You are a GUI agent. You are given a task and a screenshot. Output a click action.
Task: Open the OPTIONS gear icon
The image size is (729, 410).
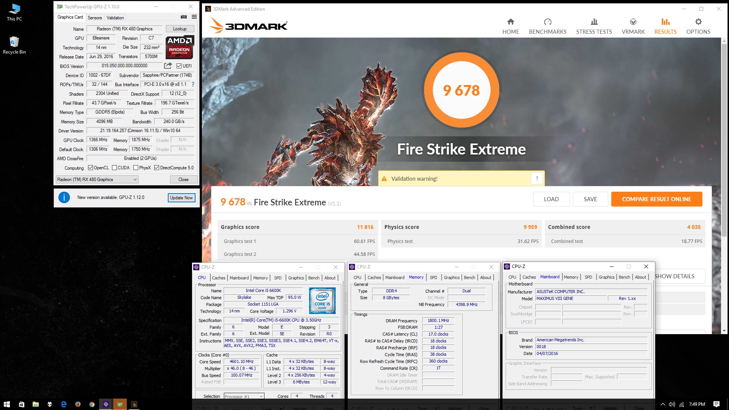(698, 22)
